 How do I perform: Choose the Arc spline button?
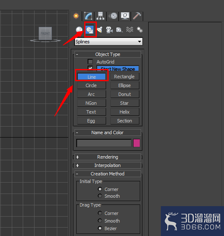coord(92,94)
